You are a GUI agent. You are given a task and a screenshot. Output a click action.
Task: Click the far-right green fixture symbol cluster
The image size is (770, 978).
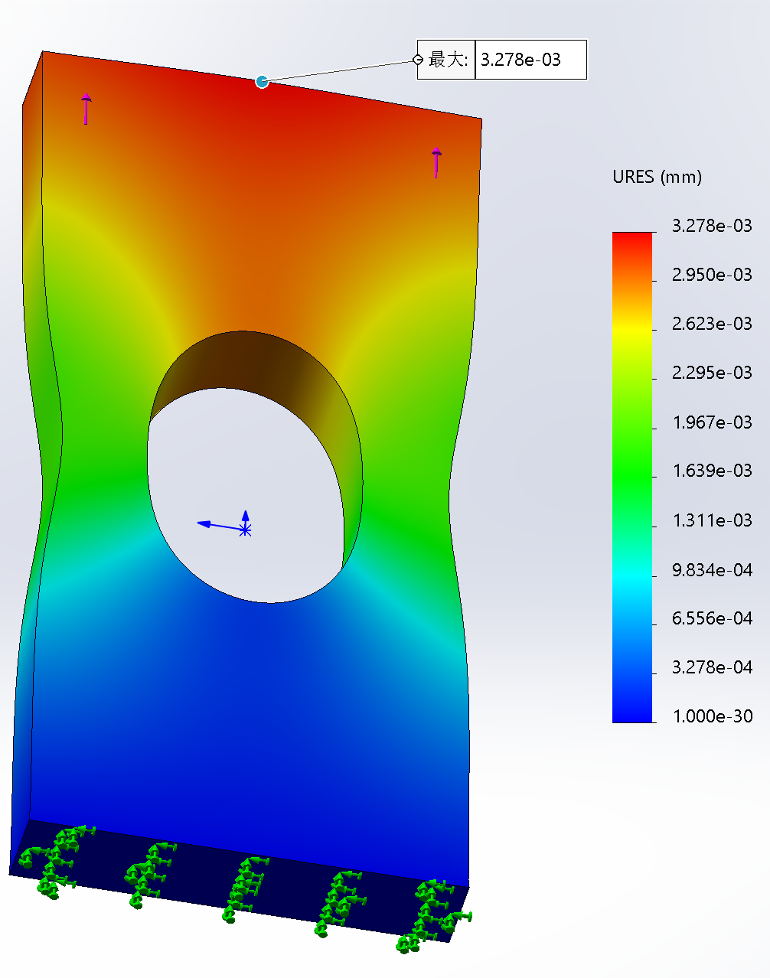coord(434,916)
